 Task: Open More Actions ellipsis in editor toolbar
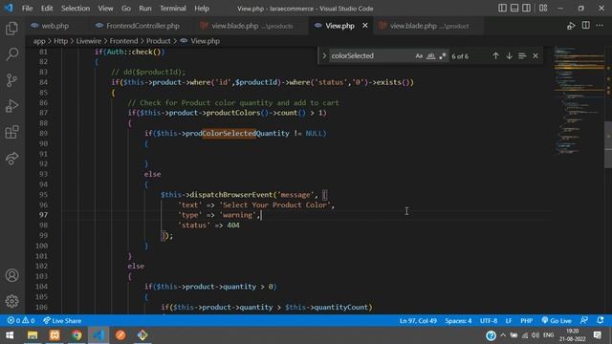[x=600, y=26]
